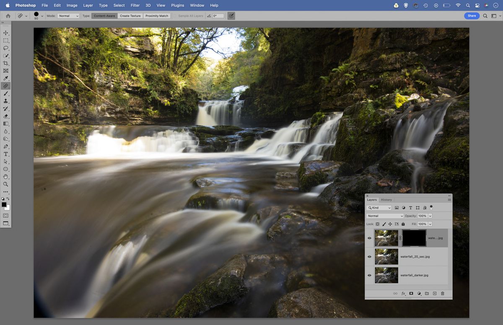The height and width of the screenshot is (325, 503).
Task: Open the Add layer mask icon
Action: coord(411,294)
